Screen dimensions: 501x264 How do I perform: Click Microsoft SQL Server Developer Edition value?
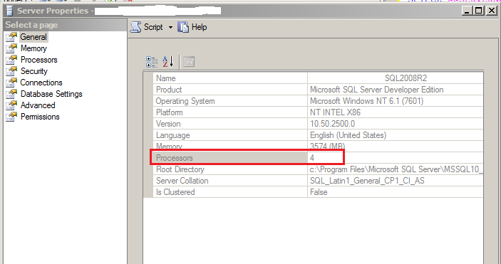[377, 90]
